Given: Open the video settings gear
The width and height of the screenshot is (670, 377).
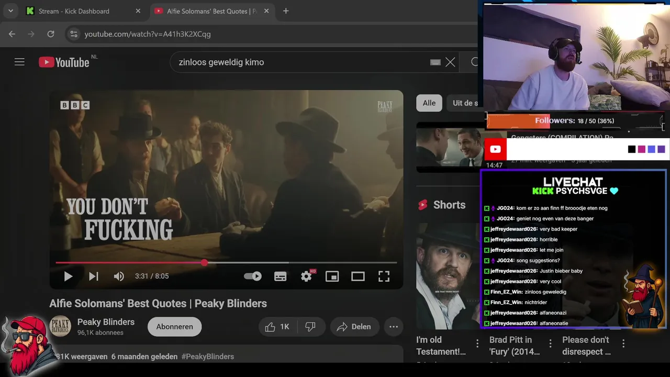Looking at the screenshot, I should (306, 276).
